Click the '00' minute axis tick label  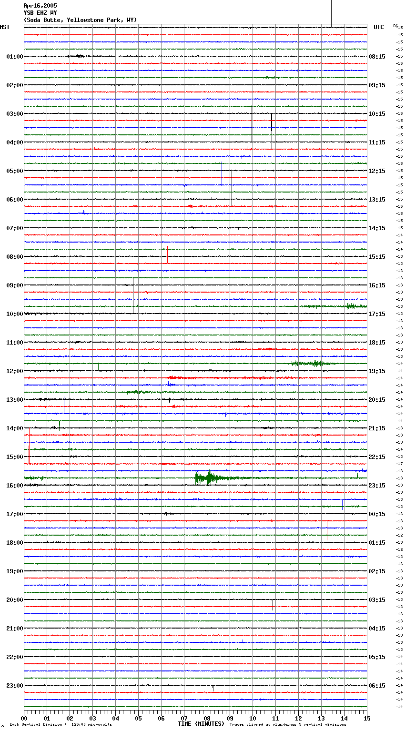click(24, 718)
